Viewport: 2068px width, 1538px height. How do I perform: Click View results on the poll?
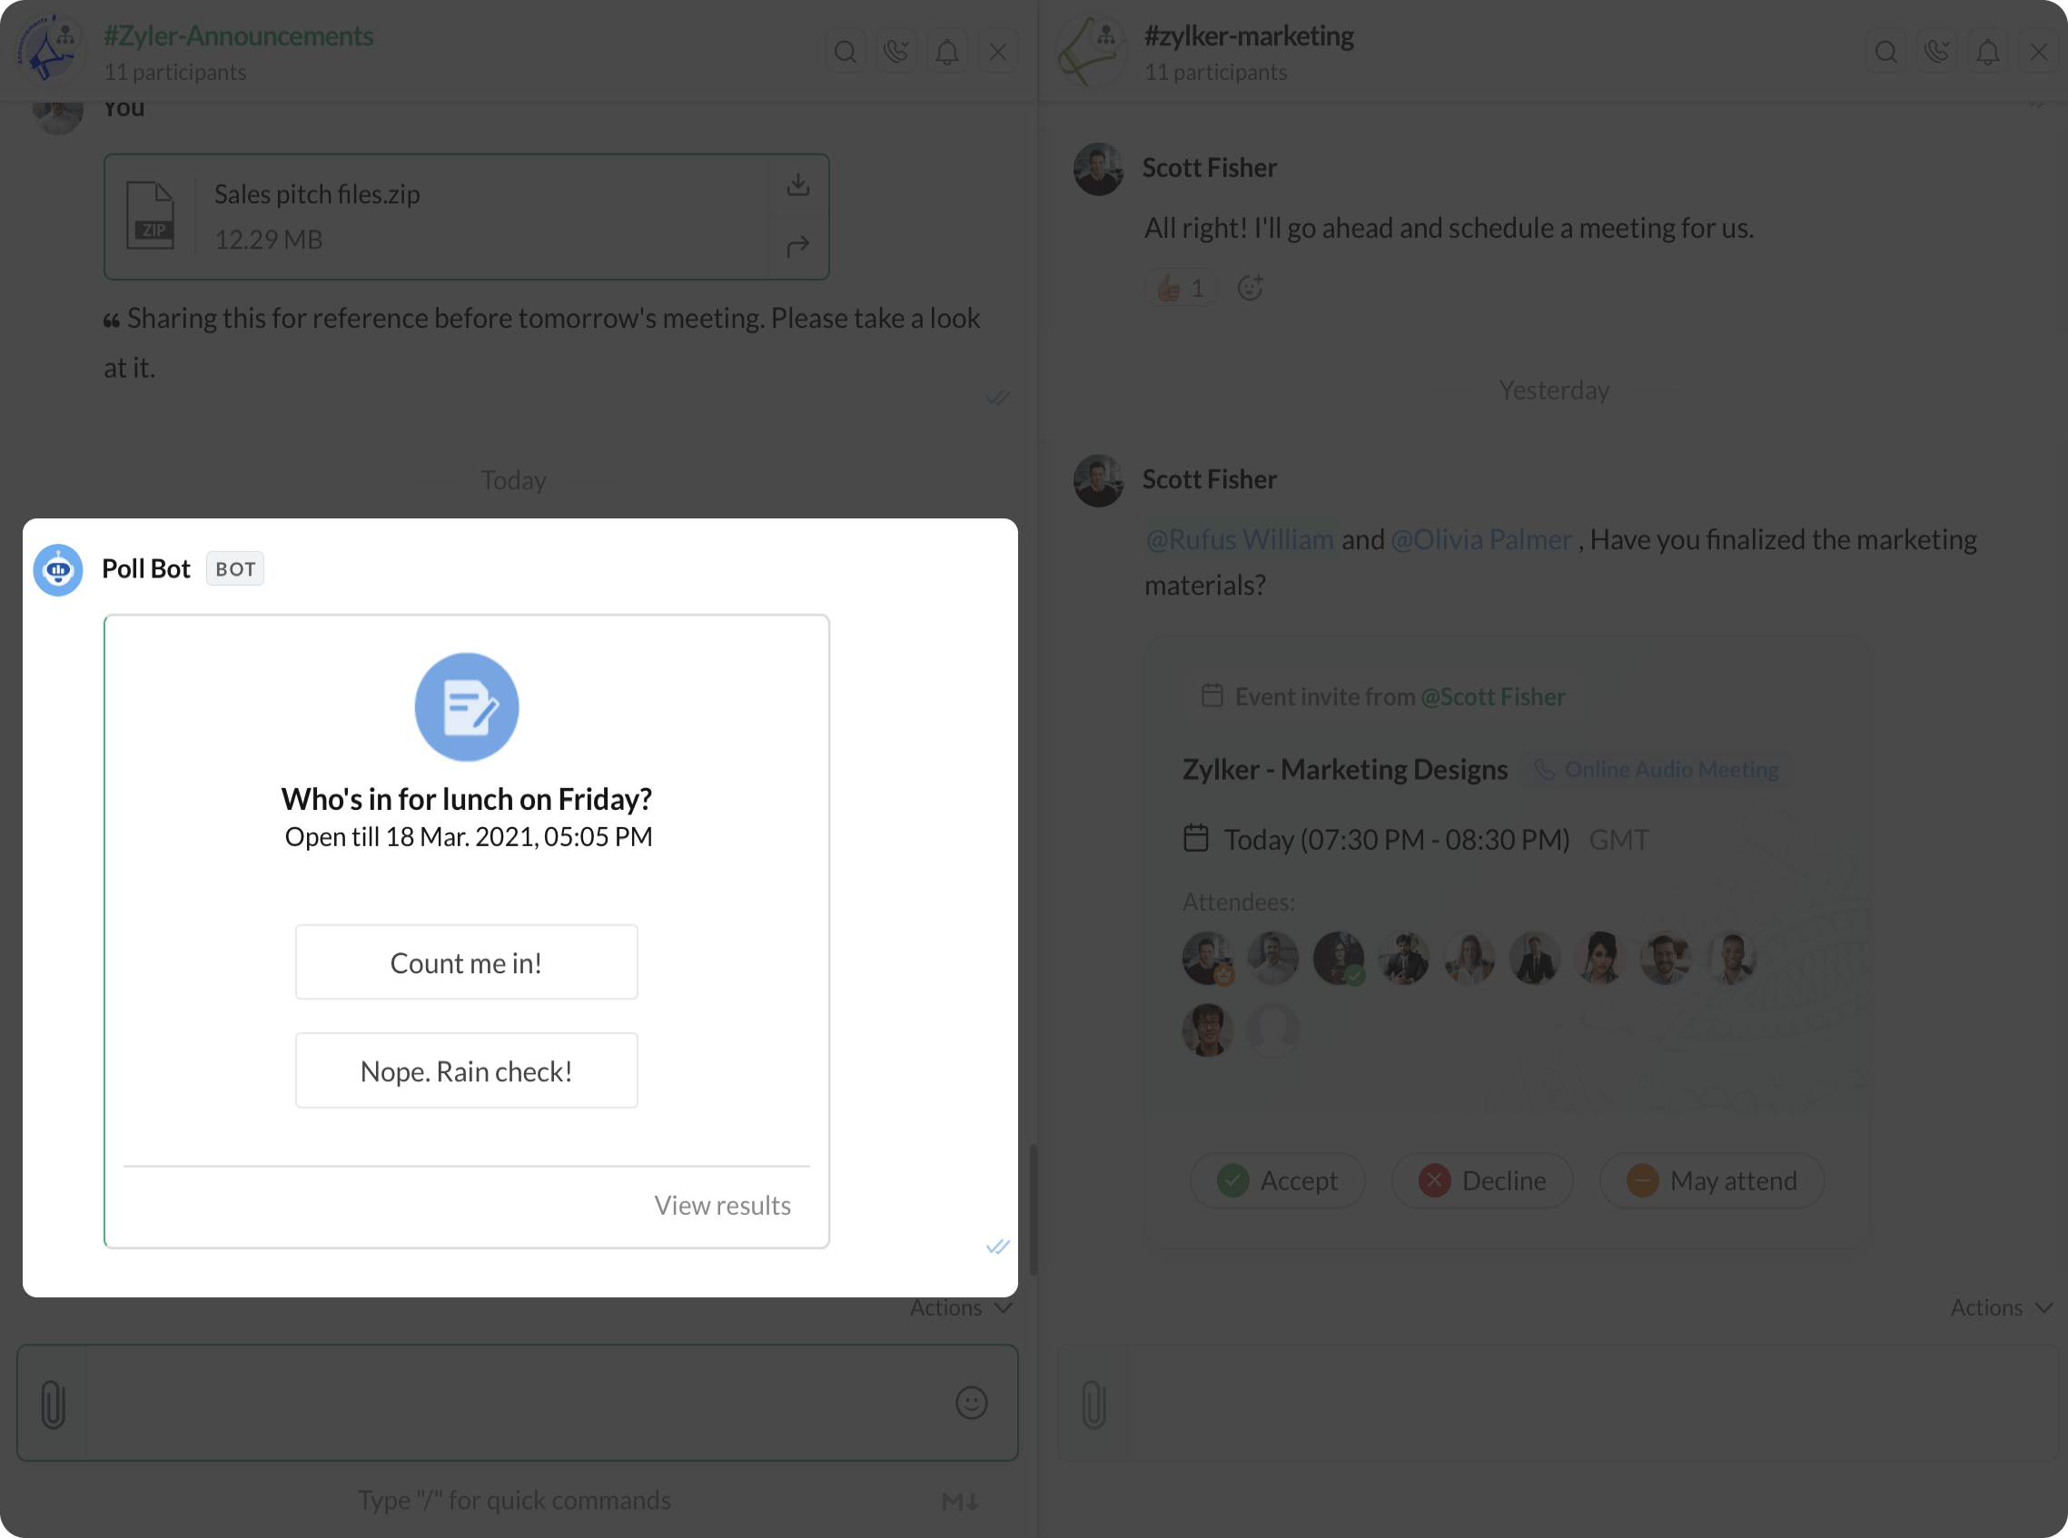click(x=722, y=1205)
